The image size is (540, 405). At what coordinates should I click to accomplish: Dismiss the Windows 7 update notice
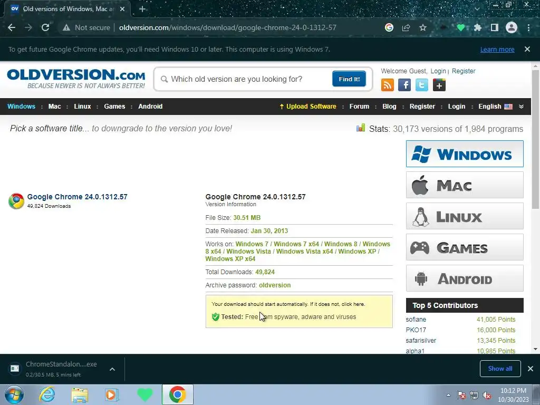point(527,49)
